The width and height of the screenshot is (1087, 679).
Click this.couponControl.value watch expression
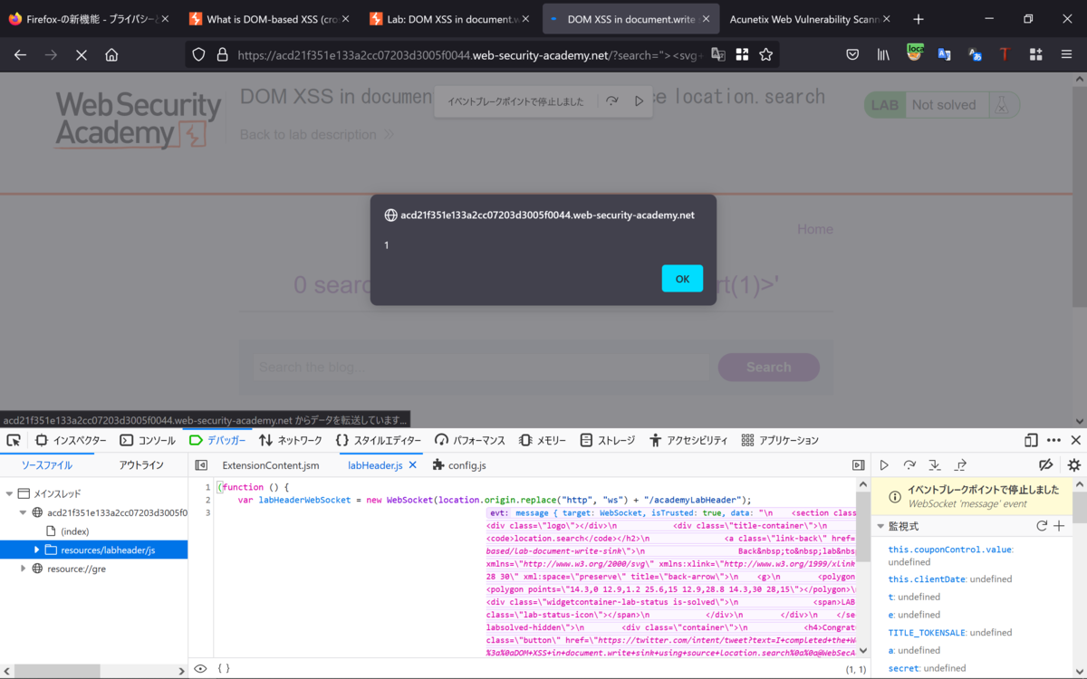(950, 550)
